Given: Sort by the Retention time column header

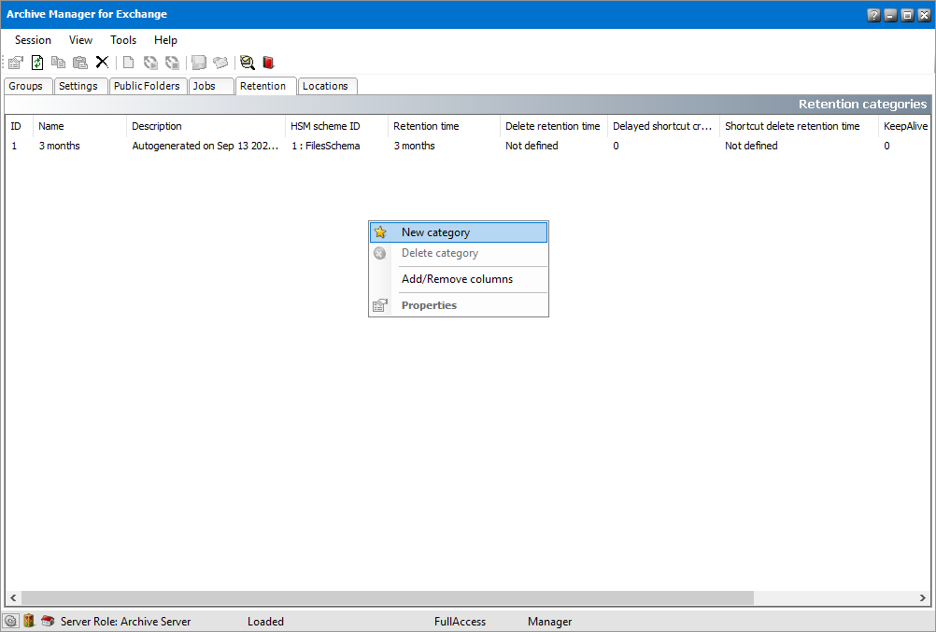Looking at the screenshot, I should [x=444, y=126].
